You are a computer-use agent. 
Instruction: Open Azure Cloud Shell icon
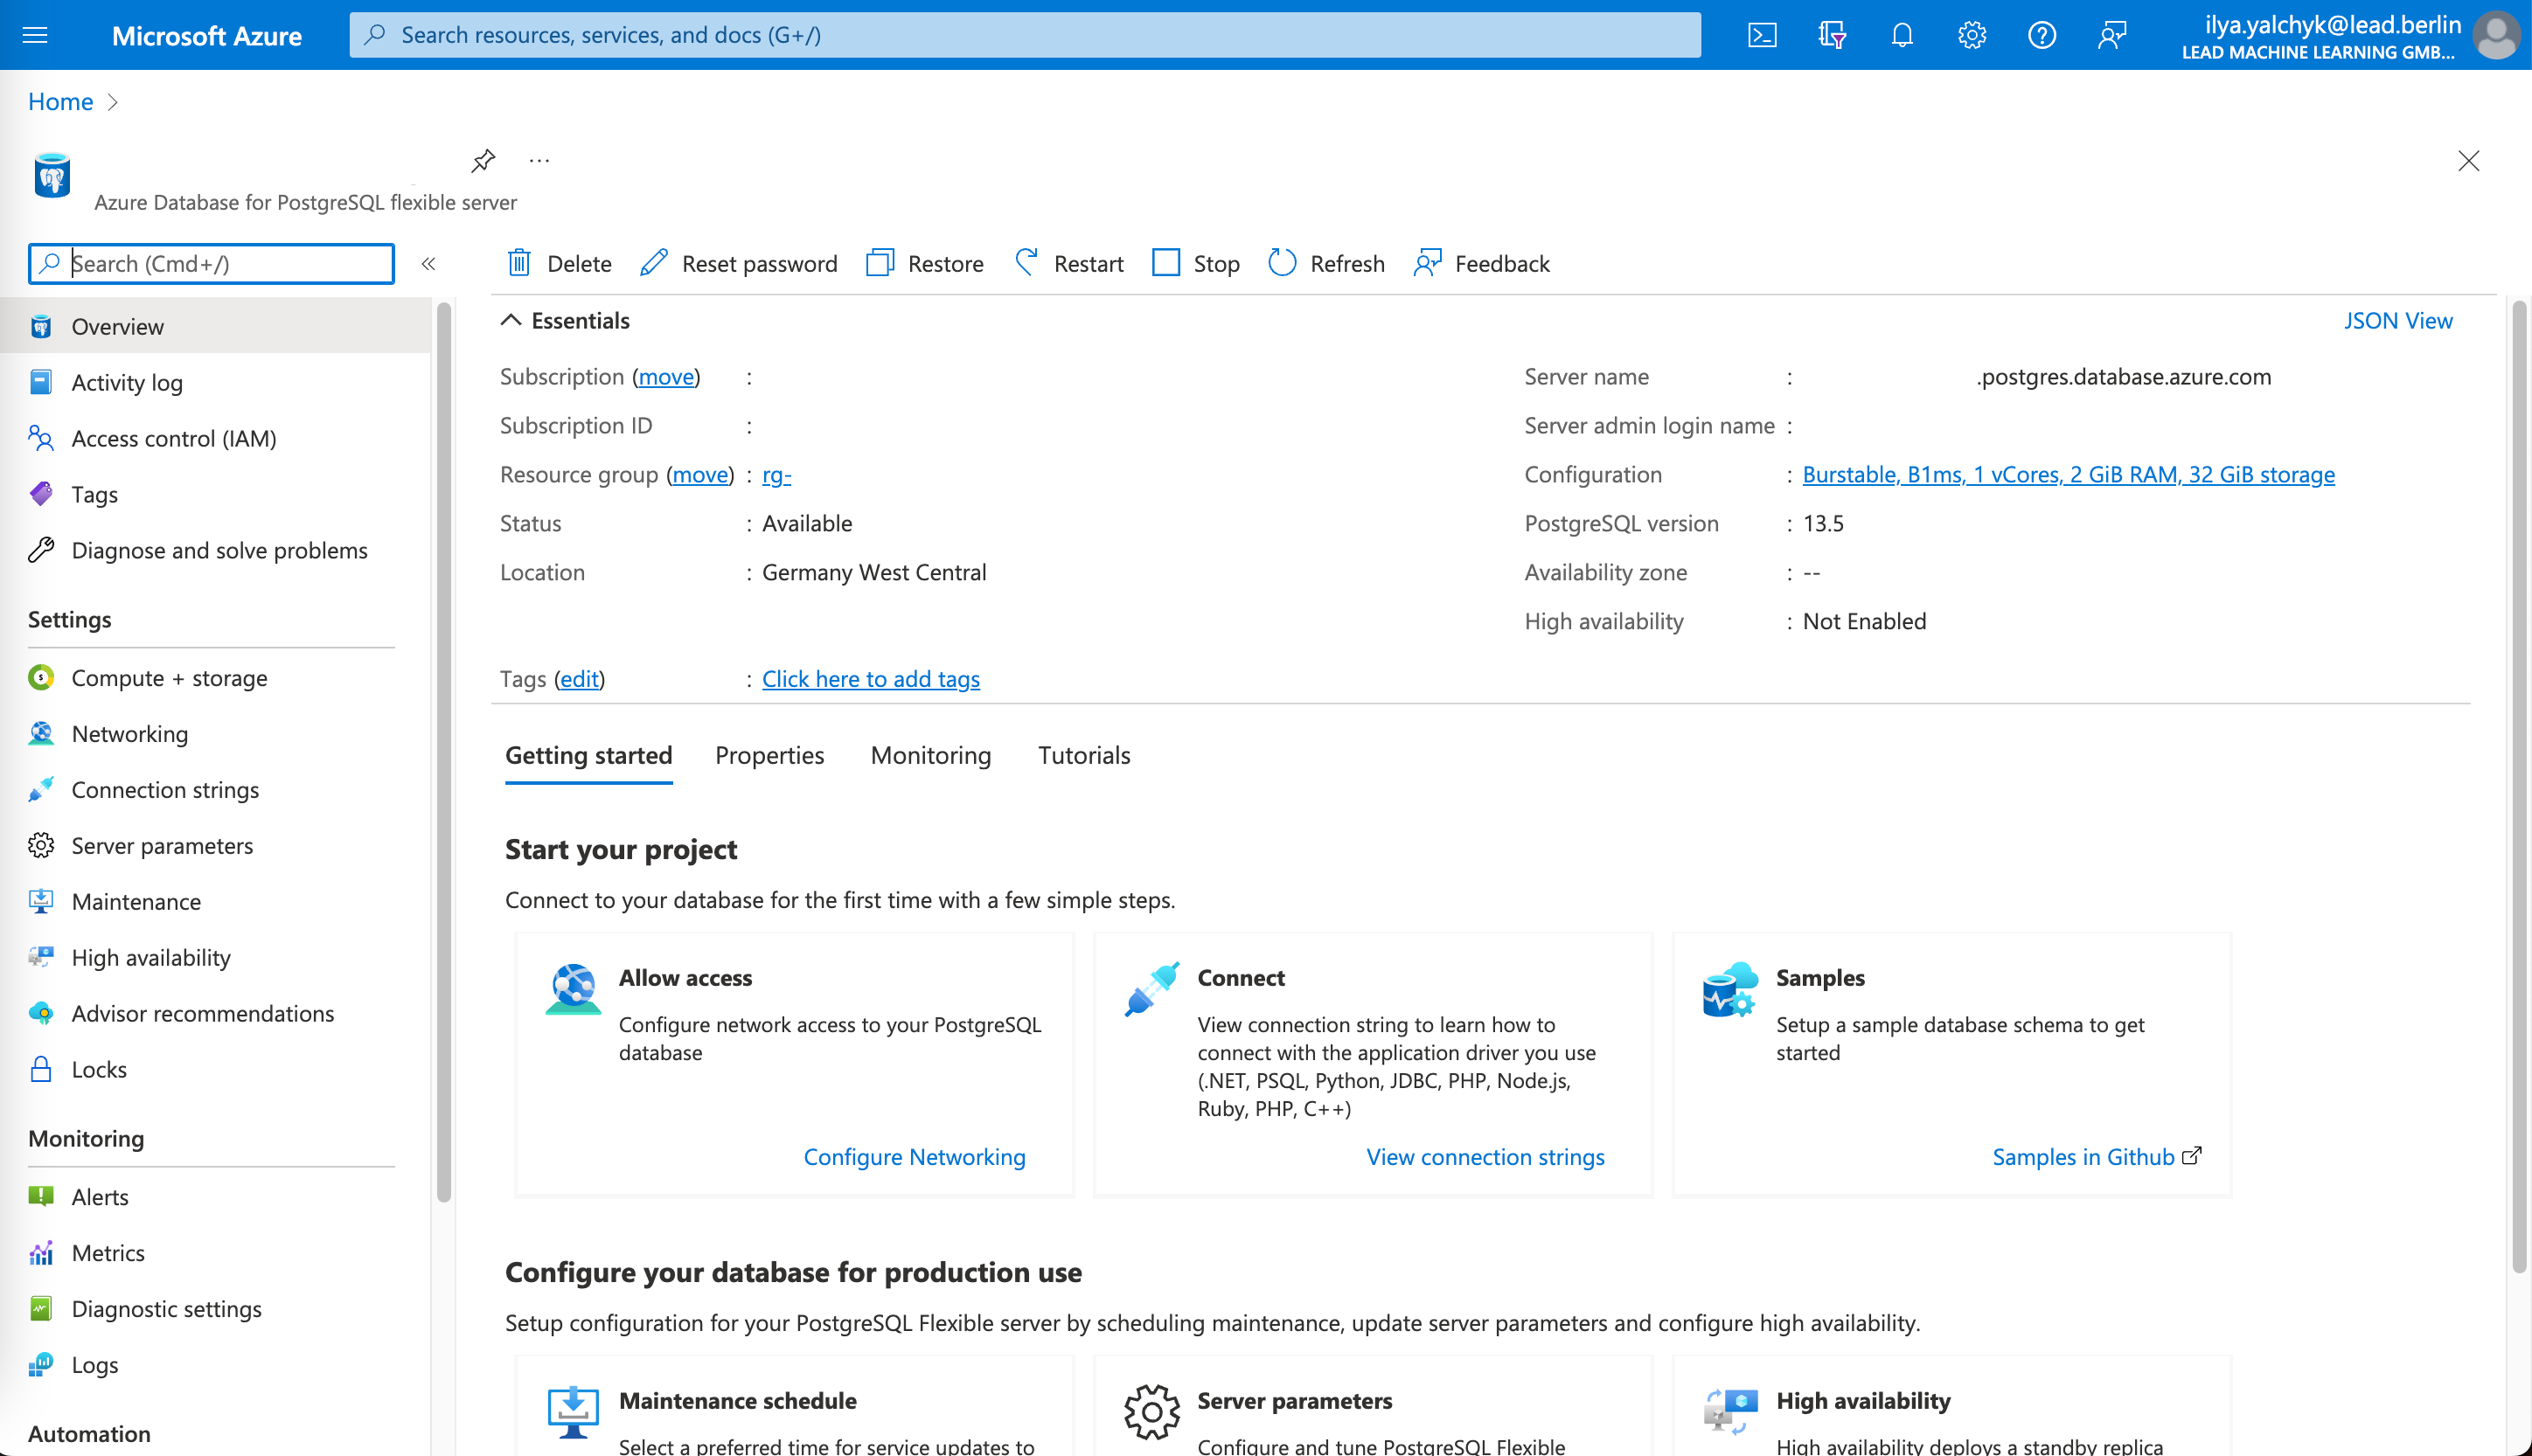pyautogui.click(x=1762, y=36)
